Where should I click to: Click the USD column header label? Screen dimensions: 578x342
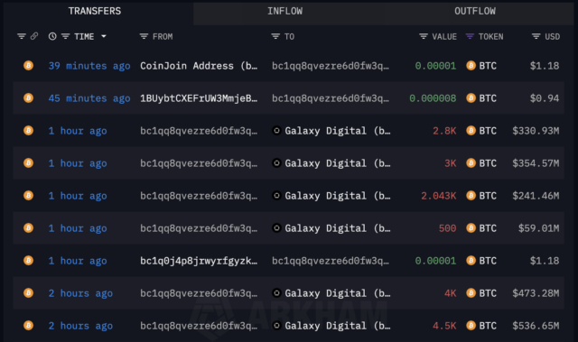click(552, 36)
